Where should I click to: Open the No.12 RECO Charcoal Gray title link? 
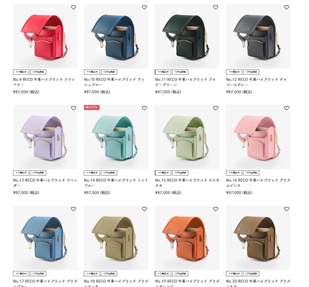click(x=256, y=82)
